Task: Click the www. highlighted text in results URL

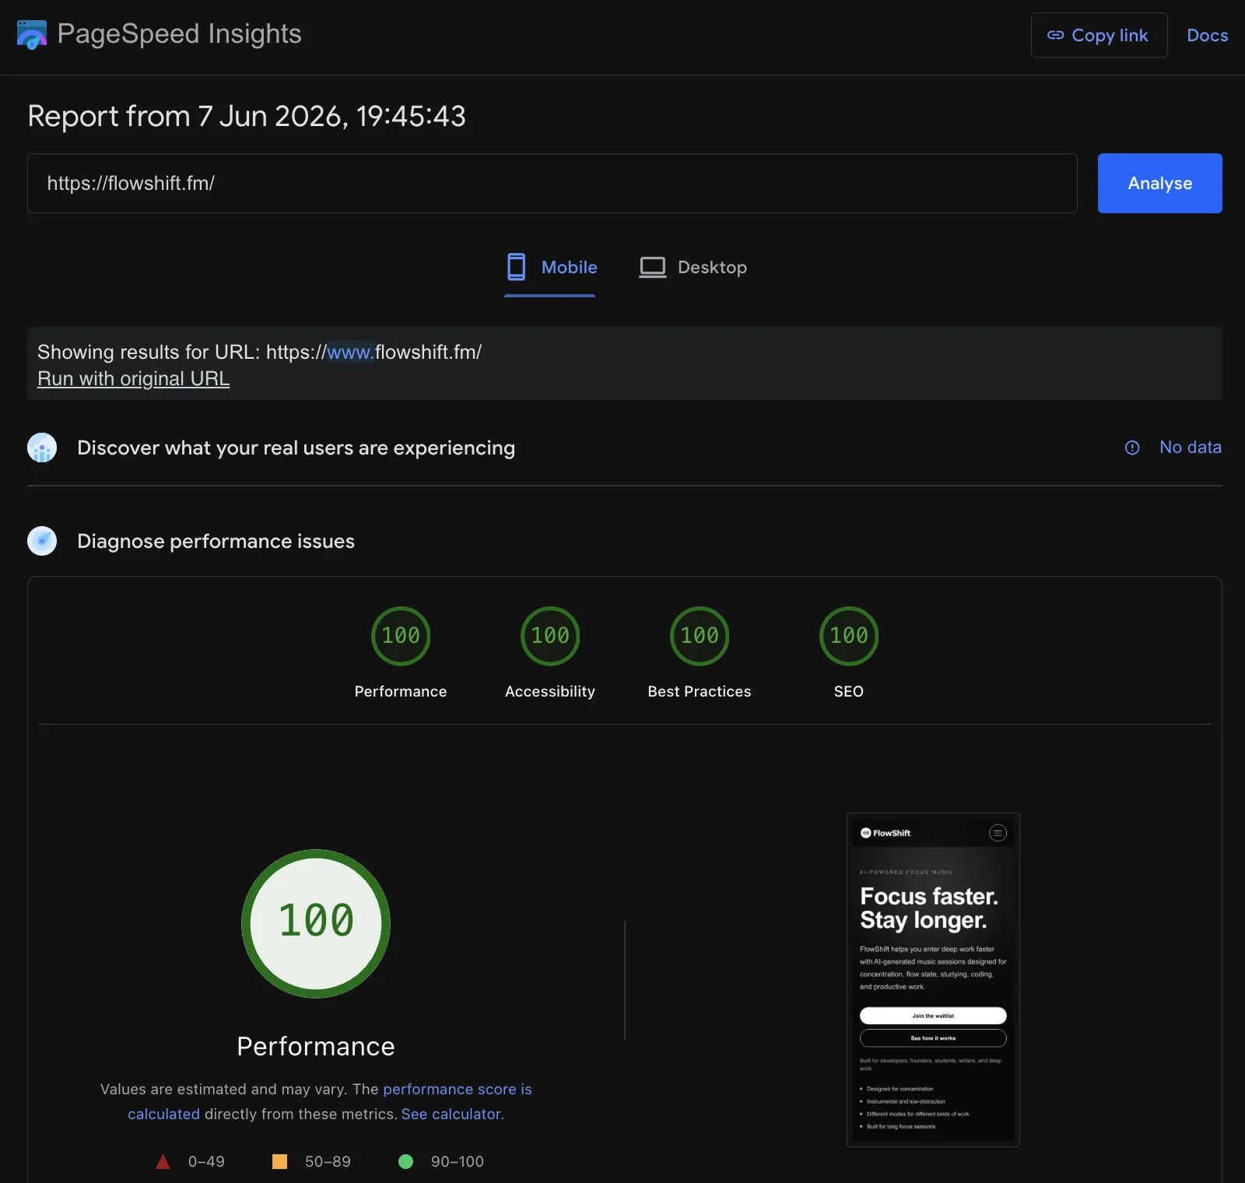Action: pyautogui.click(x=350, y=352)
